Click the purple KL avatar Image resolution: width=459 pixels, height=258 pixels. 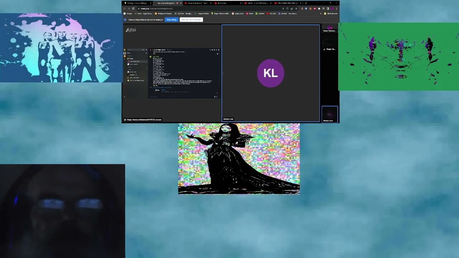click(x=270, y=73)
